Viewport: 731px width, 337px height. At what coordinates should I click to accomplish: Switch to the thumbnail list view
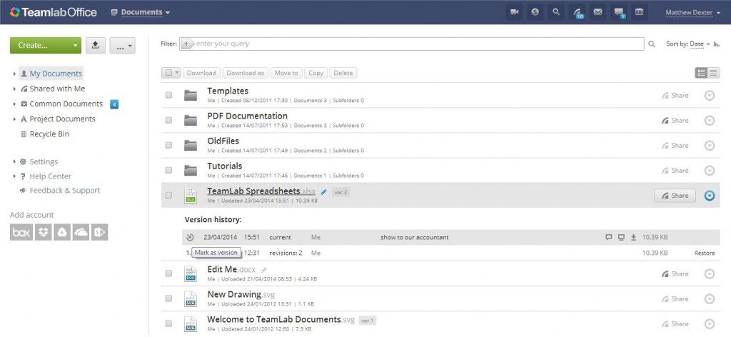click(x=701, y=73)
